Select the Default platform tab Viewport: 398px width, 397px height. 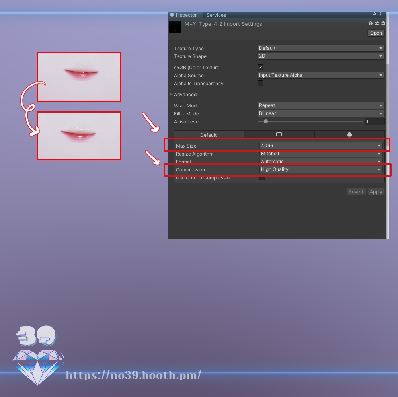pos(209,134)
